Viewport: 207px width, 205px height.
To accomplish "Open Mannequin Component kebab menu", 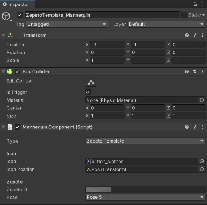I will pyautogui.click(x=202, y=127).
